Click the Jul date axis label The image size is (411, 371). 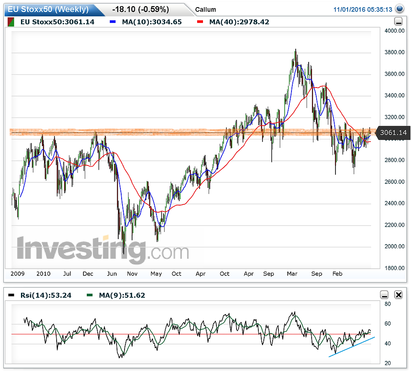tap(67, 274)
